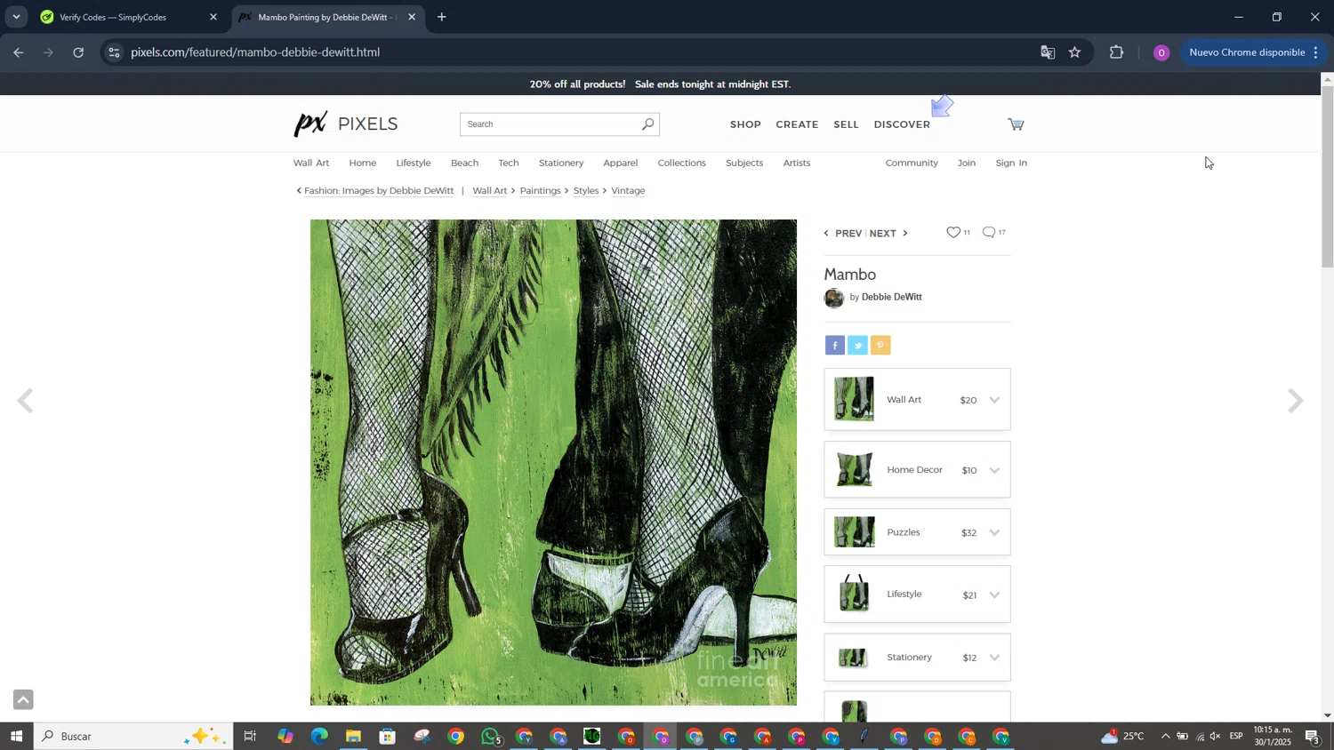This screenshot has height=750, width=1334.
Task: Show hidden system tray icons
Action: 1165,737
